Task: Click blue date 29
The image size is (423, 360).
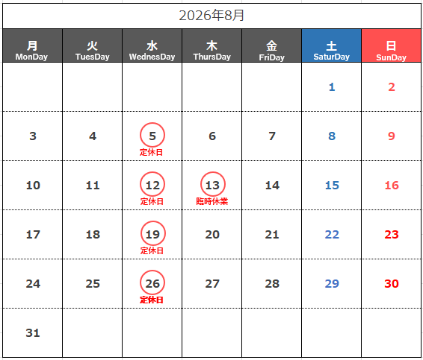Action: [x=332, y=284]
